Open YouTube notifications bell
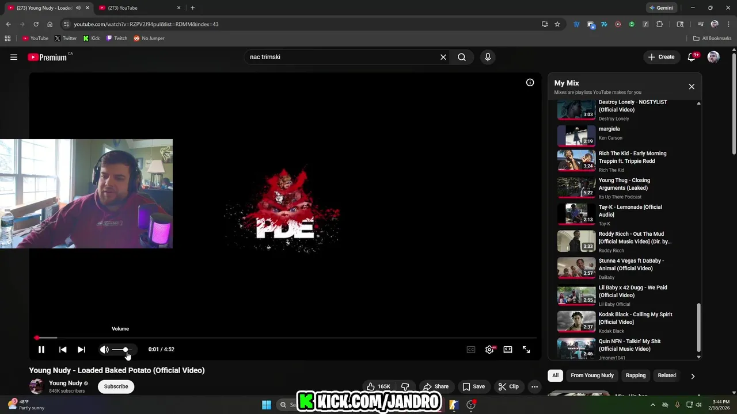The width and height of the screenshot is (737, 414). pos(692,57)
